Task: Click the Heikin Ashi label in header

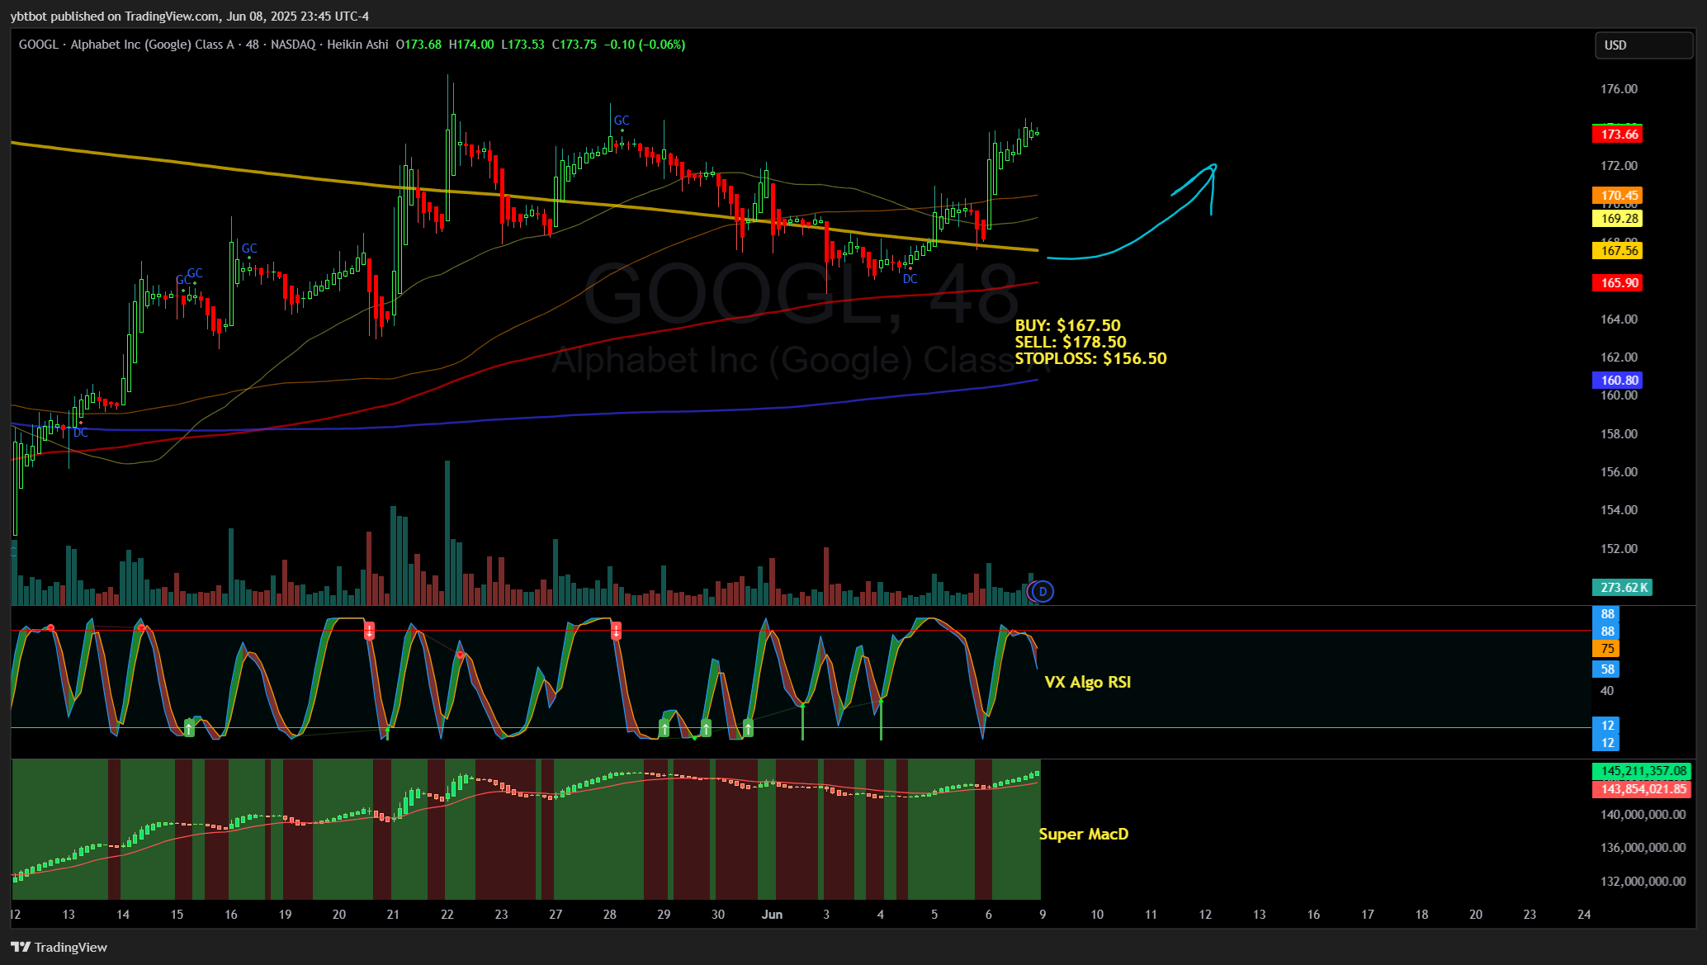Action: pos(357,45)
